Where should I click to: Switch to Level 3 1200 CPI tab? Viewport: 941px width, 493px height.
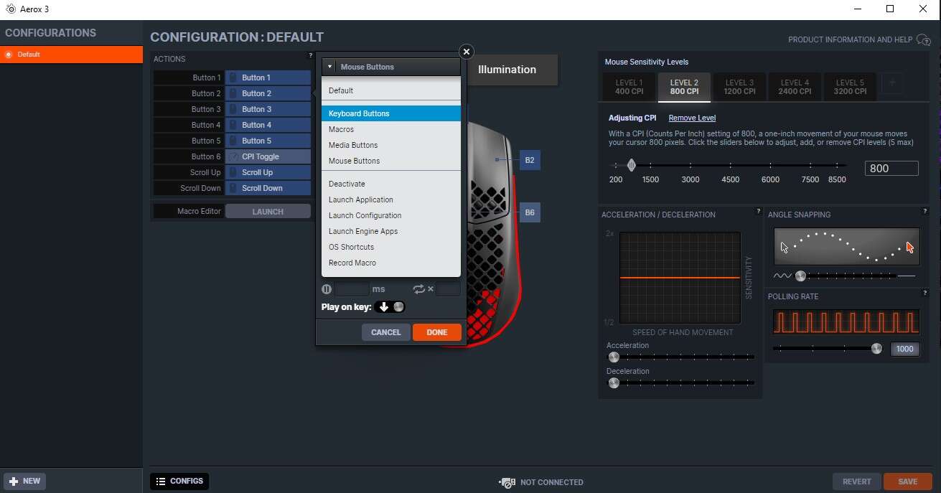pos(739,87)
